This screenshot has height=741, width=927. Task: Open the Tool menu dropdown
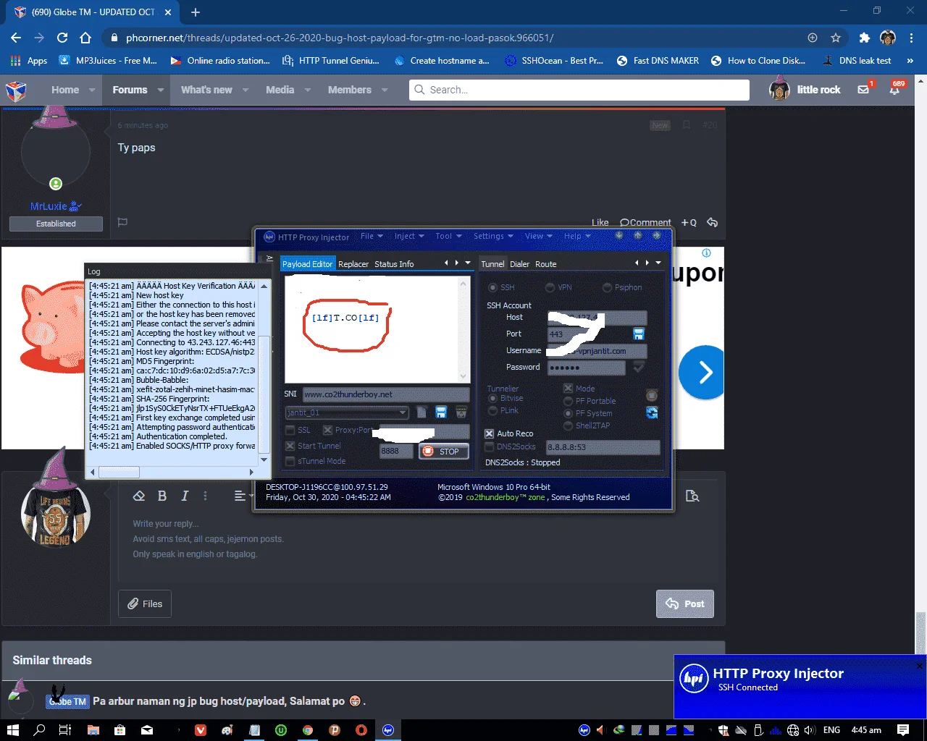(448, 236)
